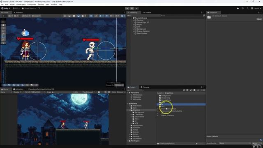Open the Focus On dropdown in Scene
The width and height of the screenshot is (263, 148).
click(119, 85)
